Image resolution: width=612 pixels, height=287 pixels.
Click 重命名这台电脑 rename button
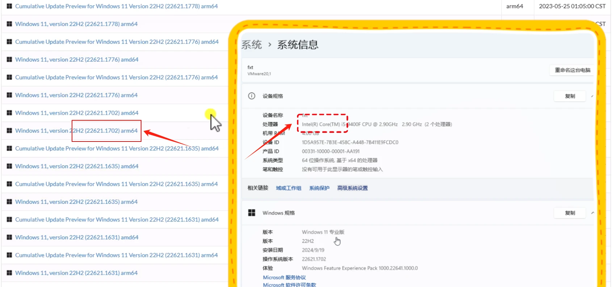point(572,70)
